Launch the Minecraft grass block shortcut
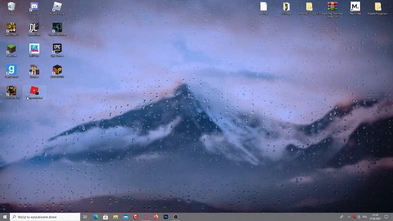 [x=11, y=48]
